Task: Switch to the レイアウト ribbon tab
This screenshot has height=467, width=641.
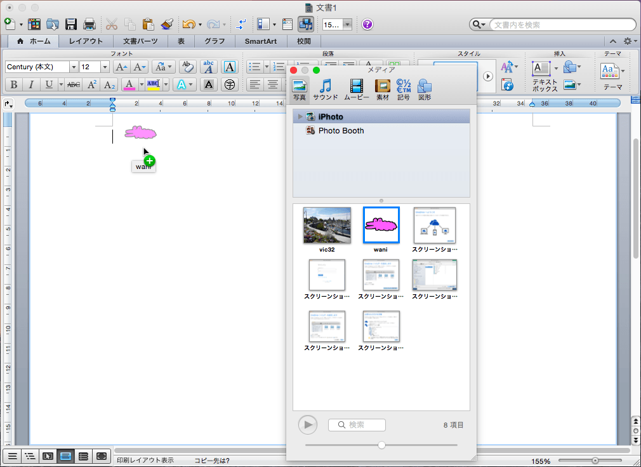Action: [86, 41]
